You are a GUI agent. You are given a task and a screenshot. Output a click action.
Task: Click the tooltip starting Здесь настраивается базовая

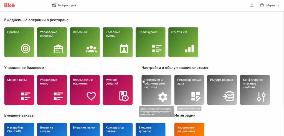(x=156, y=112)
